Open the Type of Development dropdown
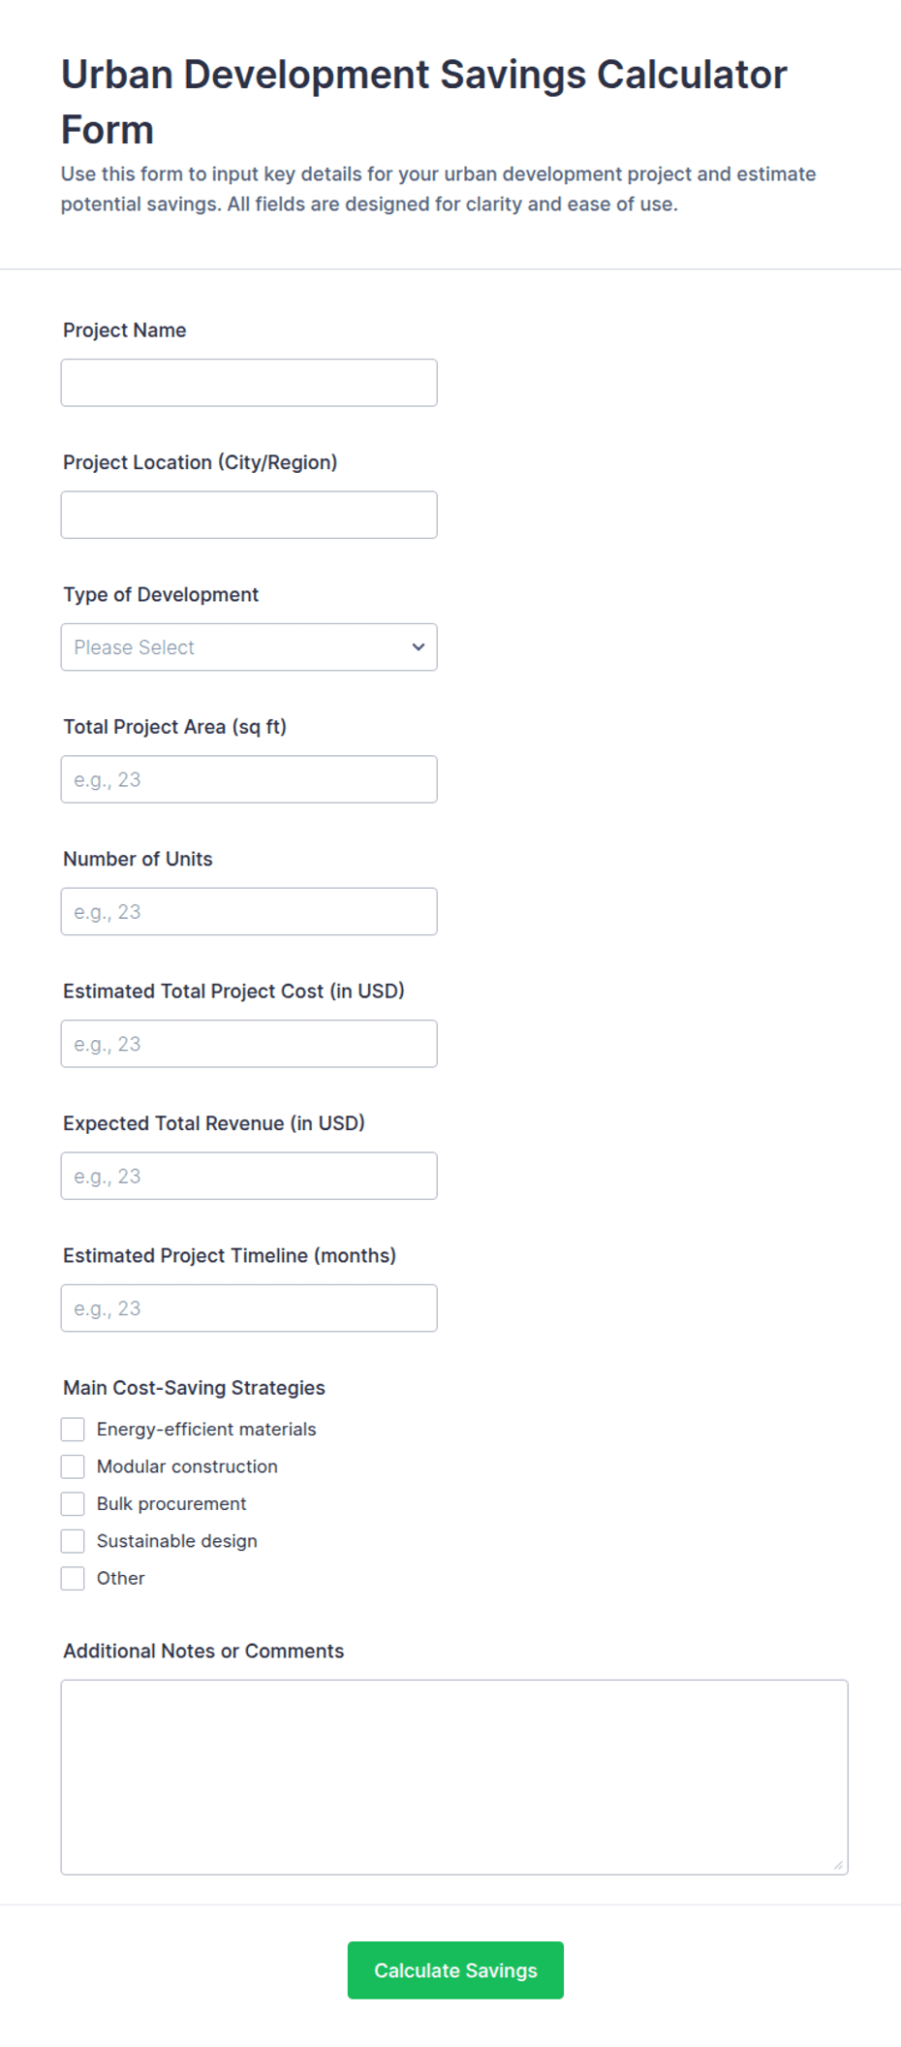The width and height of the screenshot is (901, 2047). [x=249, y=647]
